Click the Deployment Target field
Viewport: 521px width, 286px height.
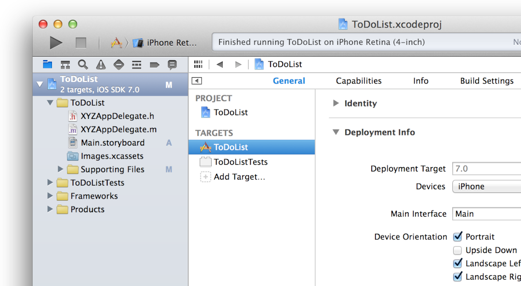487,169
